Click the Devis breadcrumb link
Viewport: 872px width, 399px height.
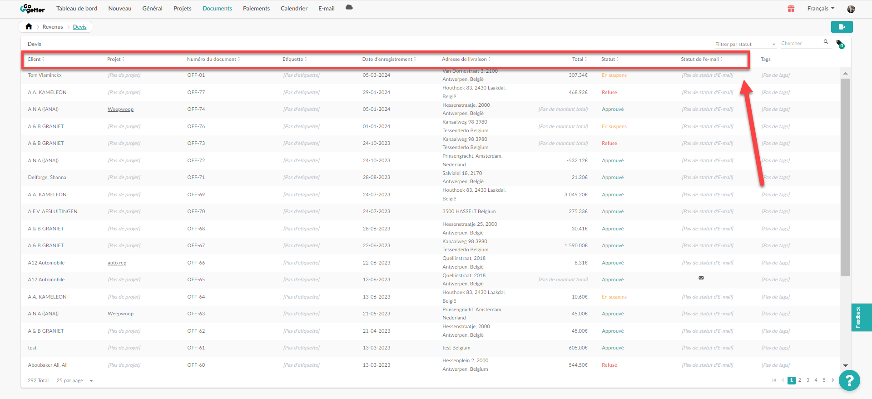pyautogui.click(x=79, y=27)
